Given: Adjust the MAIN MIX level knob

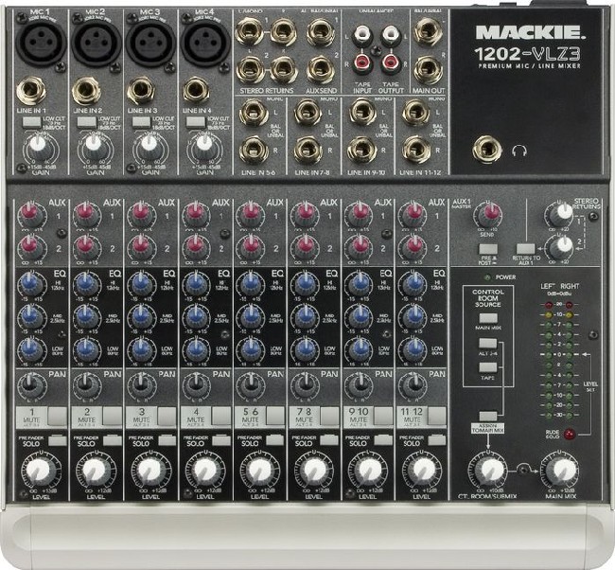Looking at the screenshot, I should (x=561, y=470).
